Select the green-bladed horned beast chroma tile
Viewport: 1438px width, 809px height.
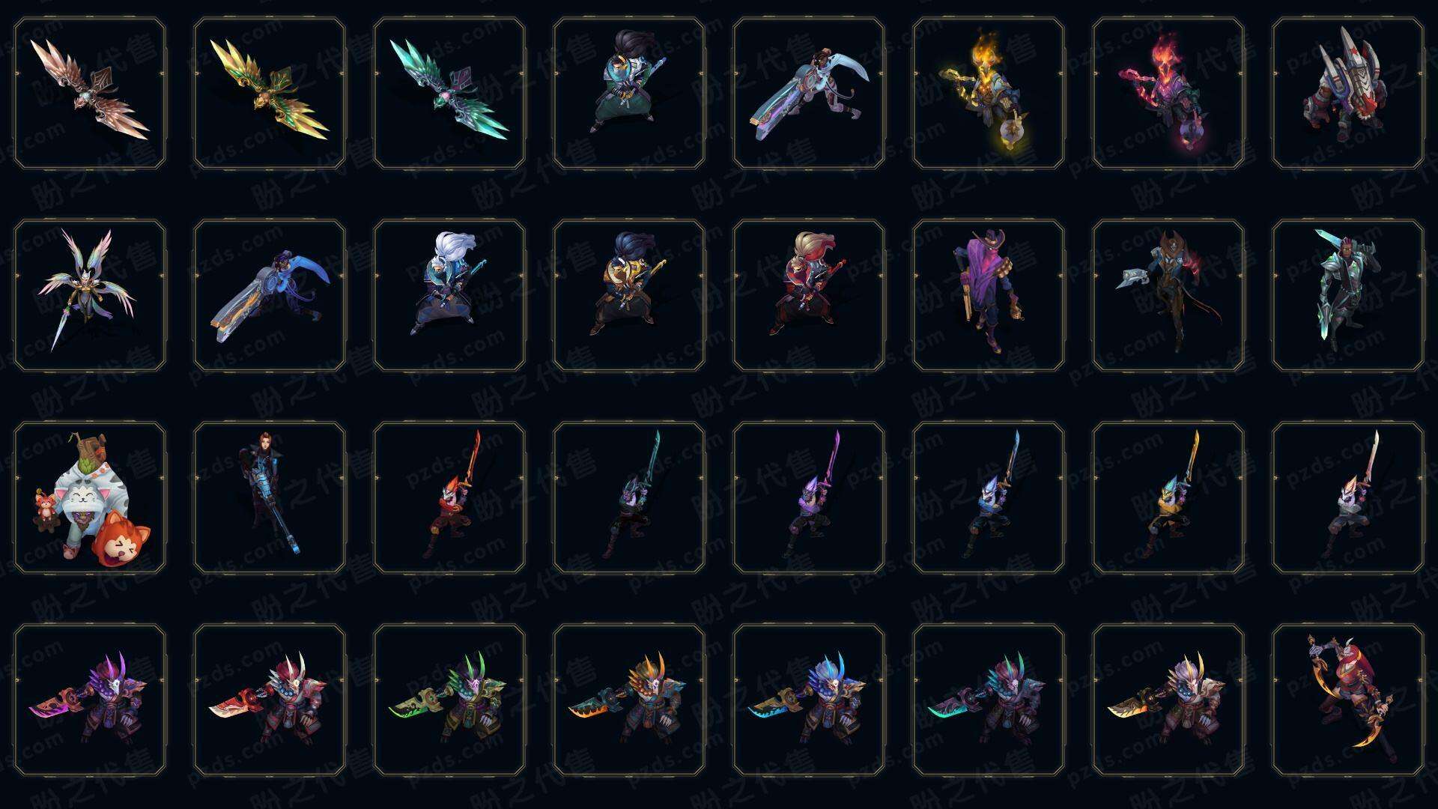click(x=449, y=700)
